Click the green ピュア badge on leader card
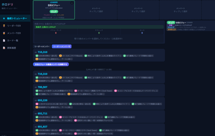 coord(54,12)
